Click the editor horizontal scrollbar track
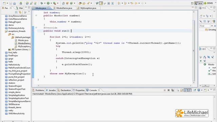 (115, 85)
